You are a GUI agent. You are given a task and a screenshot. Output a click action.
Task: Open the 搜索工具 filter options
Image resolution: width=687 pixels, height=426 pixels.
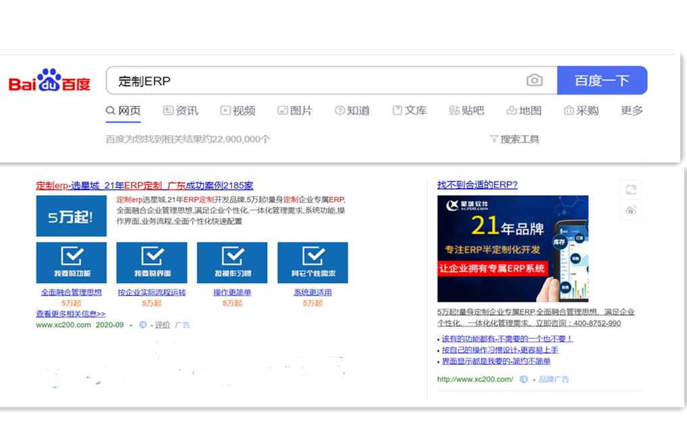(515, 139)
